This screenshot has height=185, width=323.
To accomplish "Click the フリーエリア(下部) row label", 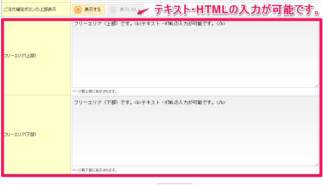I will pyautogui.click(x=20, y=135).
